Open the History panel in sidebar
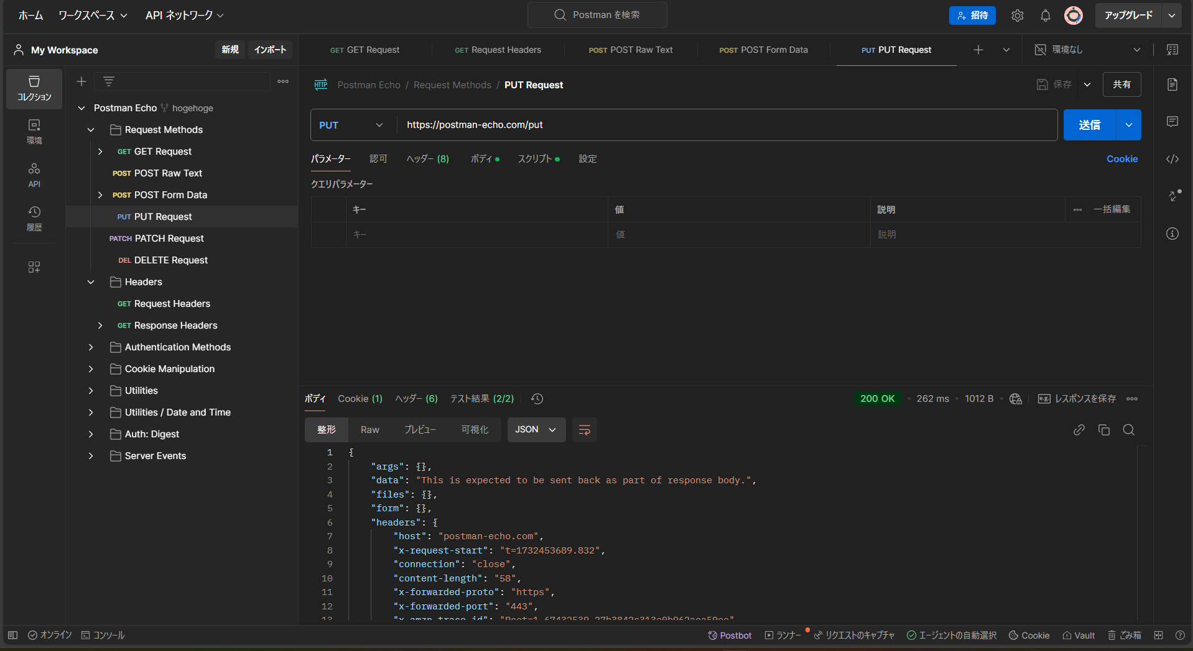 pyautogui.click(x=34, y=218)
